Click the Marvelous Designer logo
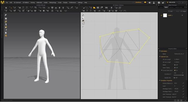 [2, 2]
